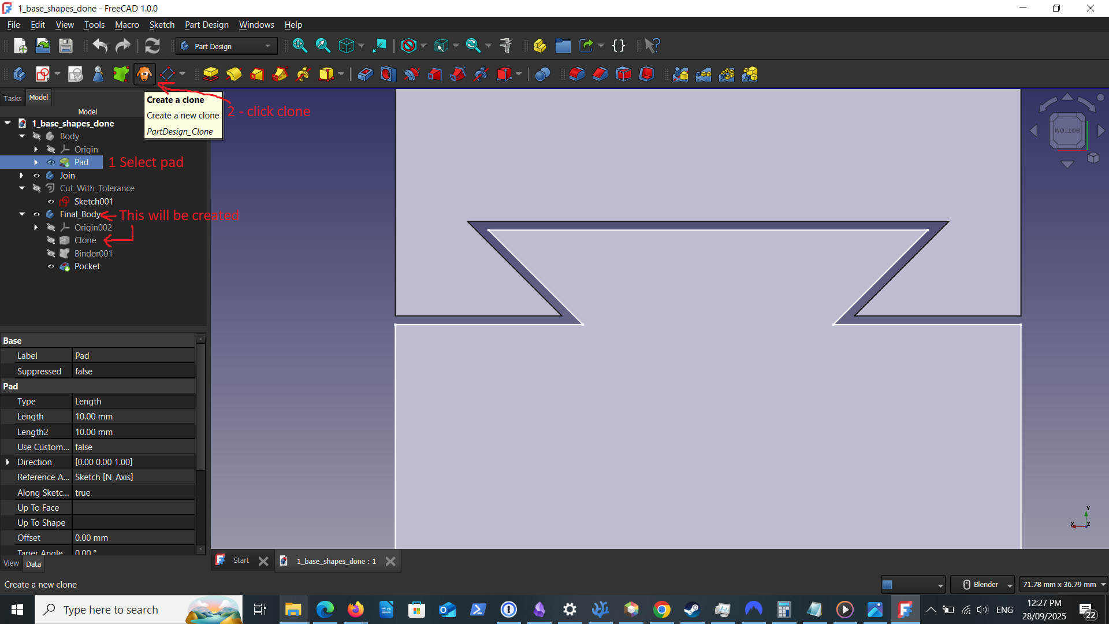Image resolution: width=1109 pixels, height=624 pixels.
Task: Click the Pocket tool icon
Action: (x=365, y=75)
